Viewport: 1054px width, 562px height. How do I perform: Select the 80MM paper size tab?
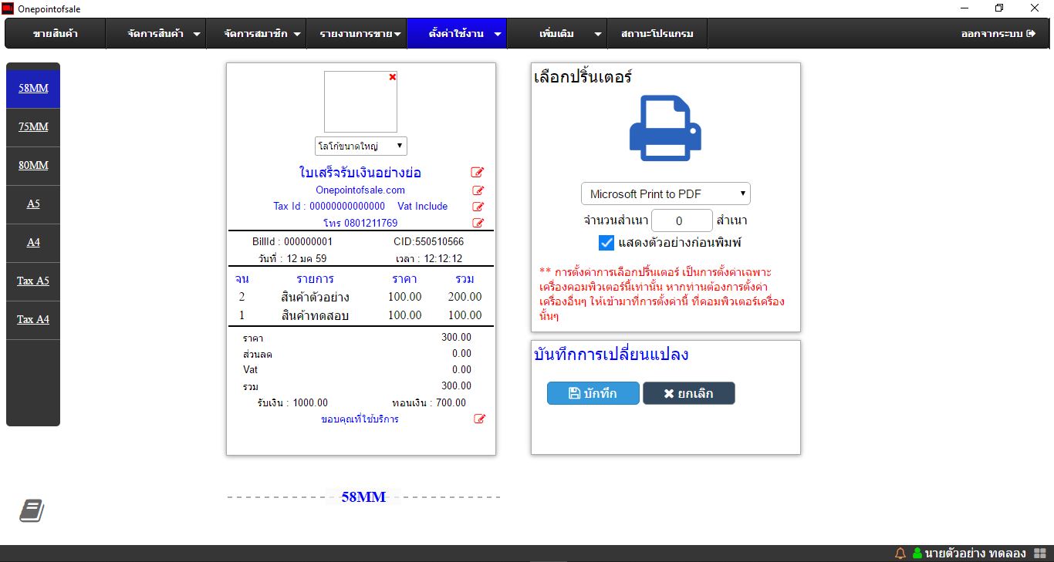coord(33,166)
